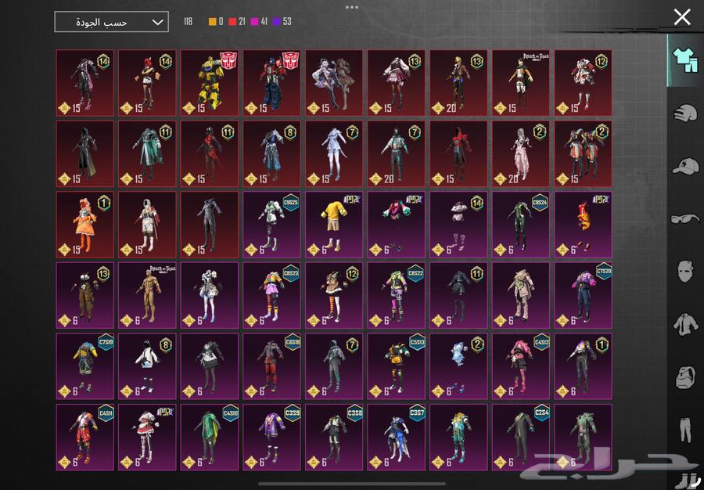Pick the C6S25 purple-tier outfit

tap(271, 225)
